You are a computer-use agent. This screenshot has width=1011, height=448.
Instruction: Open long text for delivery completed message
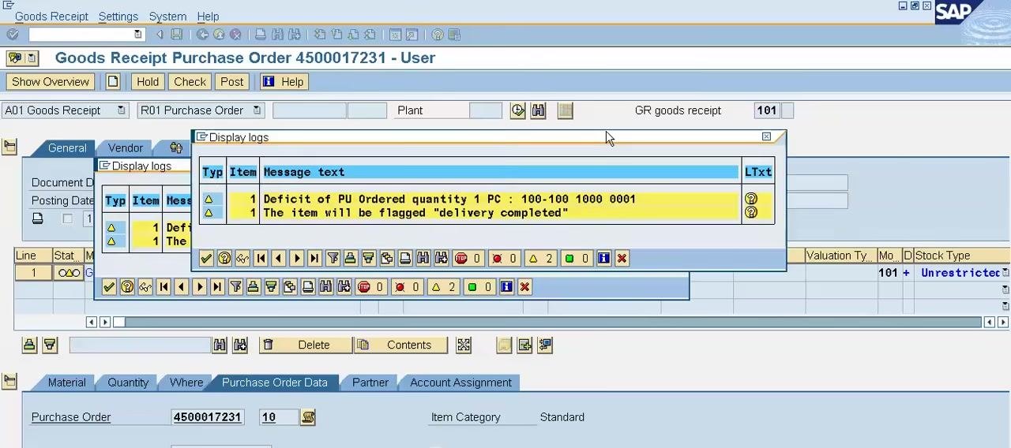(751, 212)
